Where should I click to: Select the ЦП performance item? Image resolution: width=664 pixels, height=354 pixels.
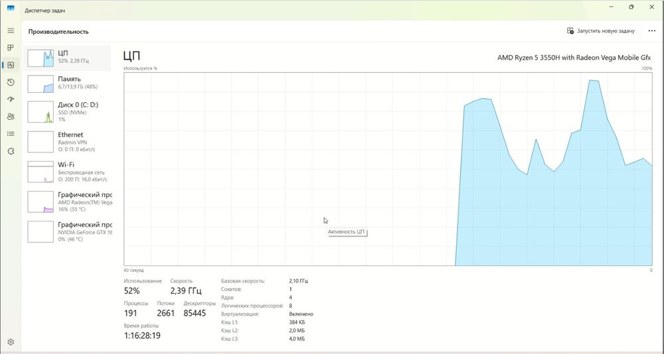[68, 58]
